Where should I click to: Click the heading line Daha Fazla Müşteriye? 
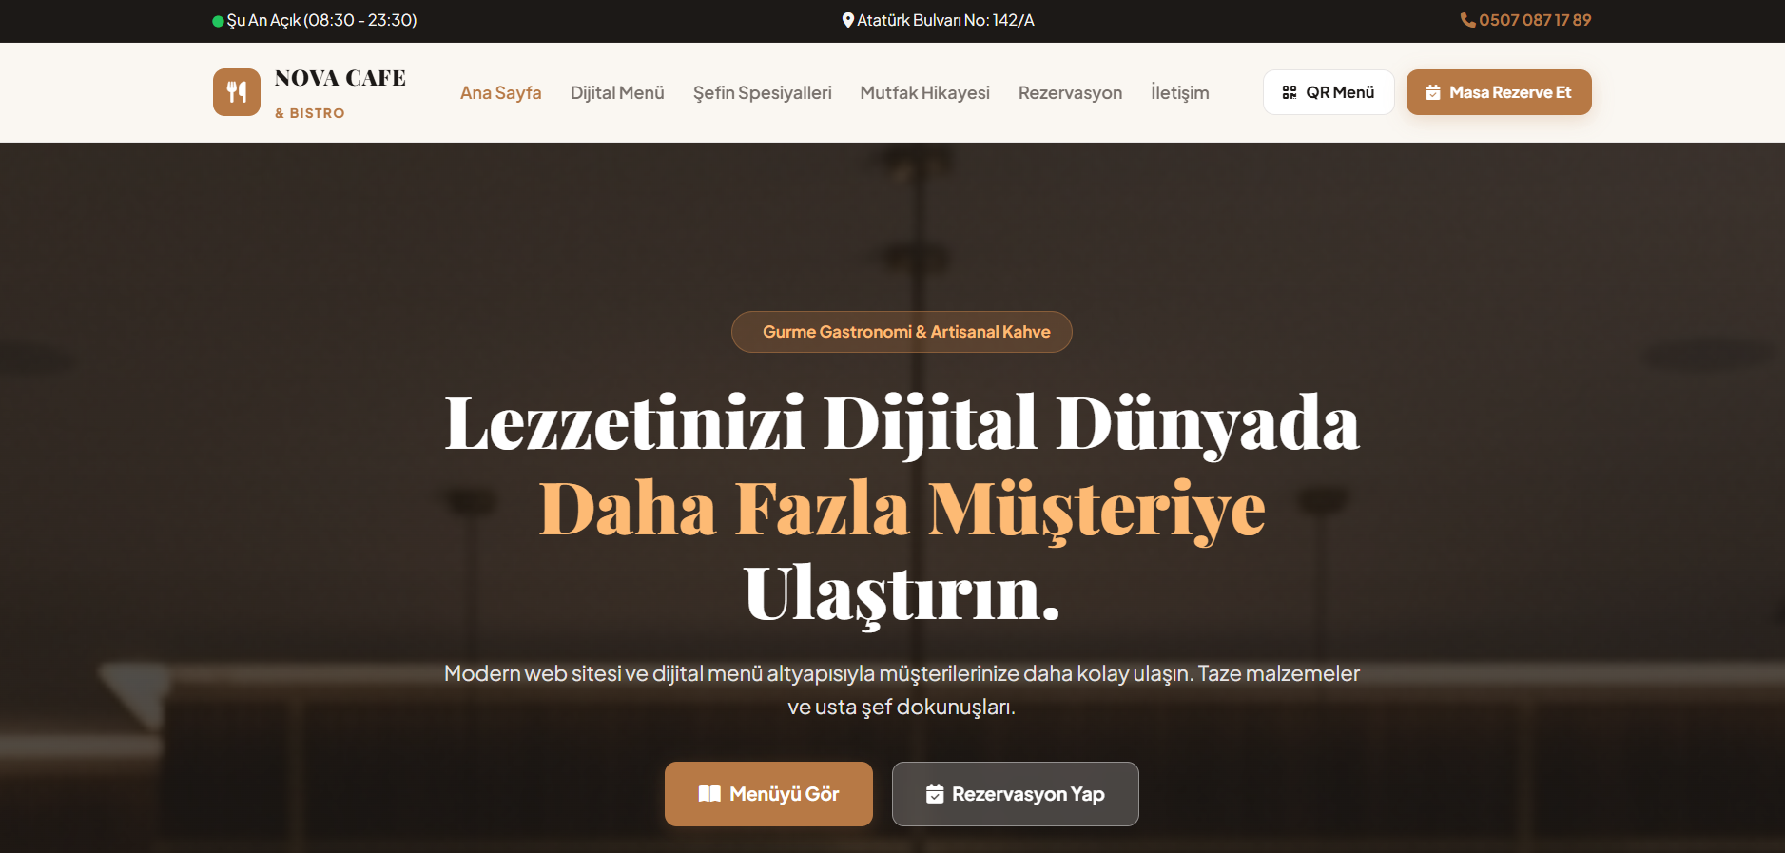902,510
